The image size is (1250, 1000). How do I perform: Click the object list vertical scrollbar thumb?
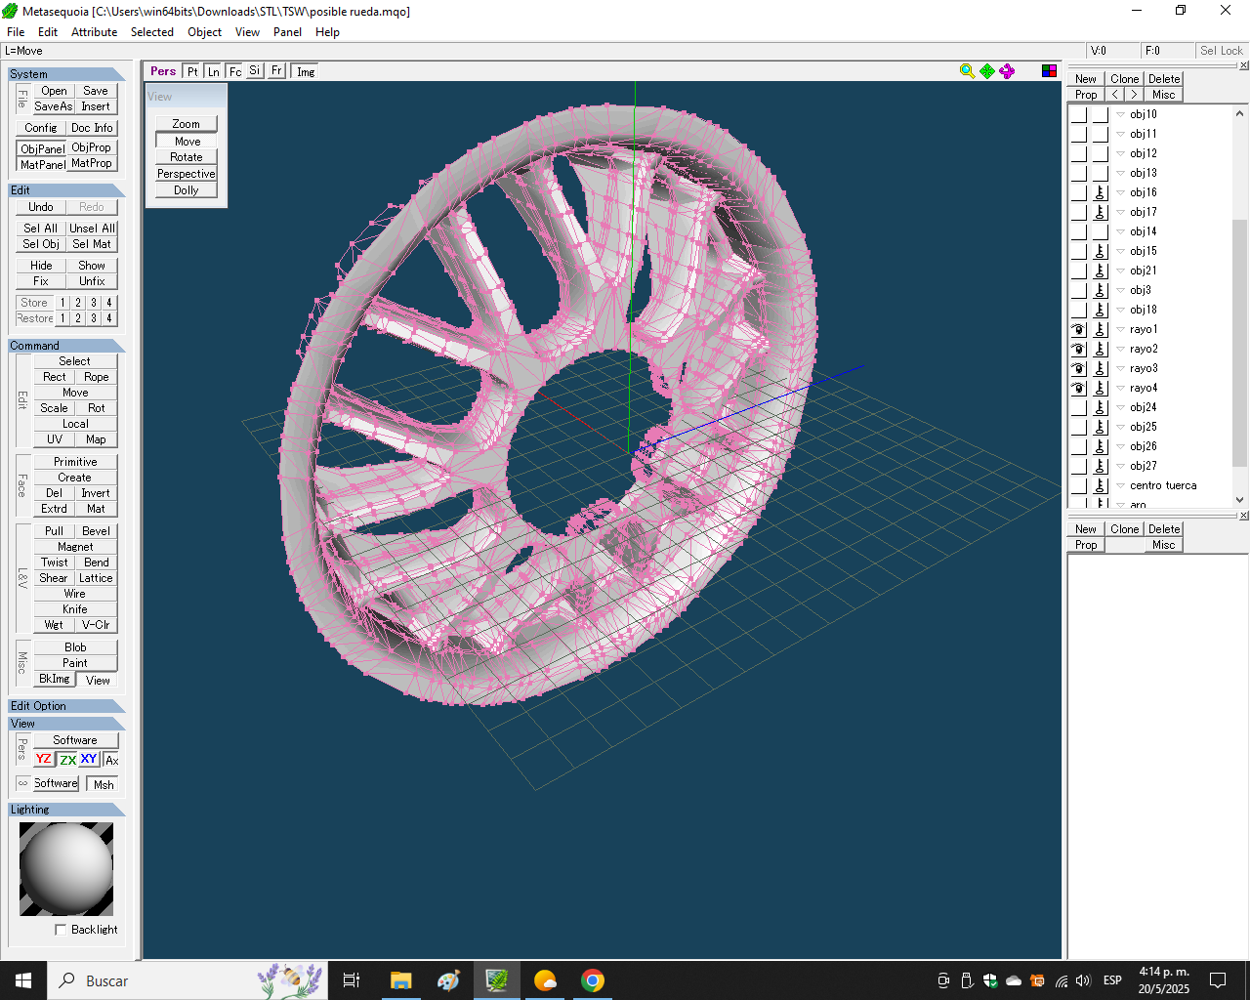point(1240,342)
